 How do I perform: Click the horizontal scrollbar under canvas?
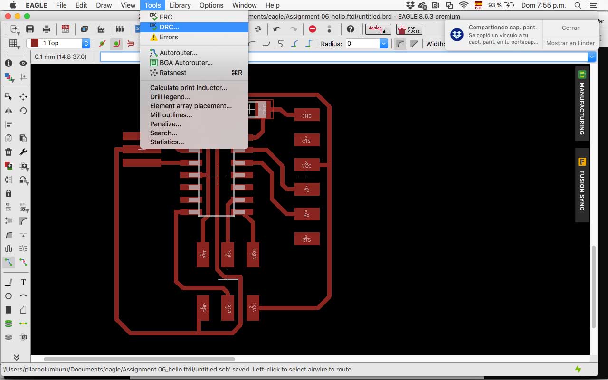coord(139,359)
